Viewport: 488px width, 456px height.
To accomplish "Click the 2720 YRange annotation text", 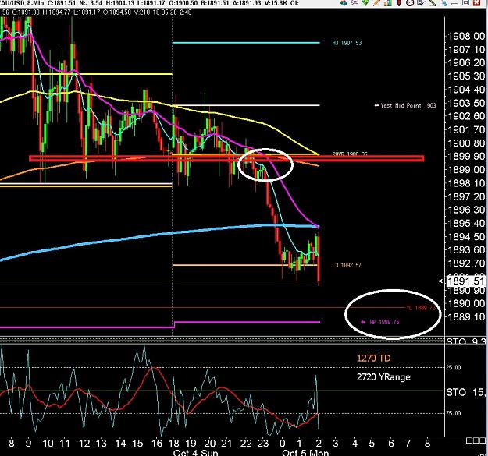I will 383,377.
